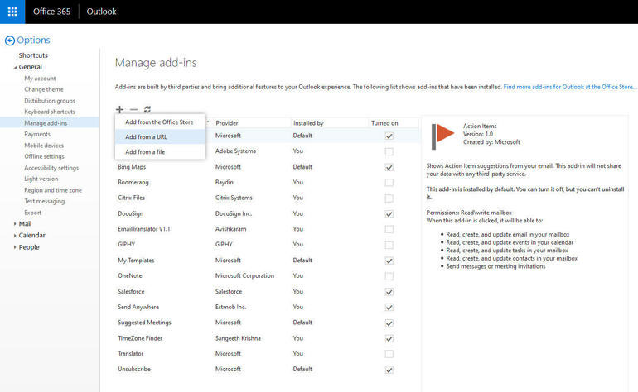
Task: Choose Add from a URL
Action: (159, 137)
